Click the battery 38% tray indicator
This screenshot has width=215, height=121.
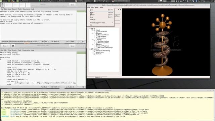[x=190, y=1]
